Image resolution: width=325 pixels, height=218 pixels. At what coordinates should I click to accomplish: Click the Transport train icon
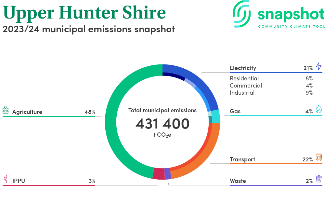pos(318,158)
